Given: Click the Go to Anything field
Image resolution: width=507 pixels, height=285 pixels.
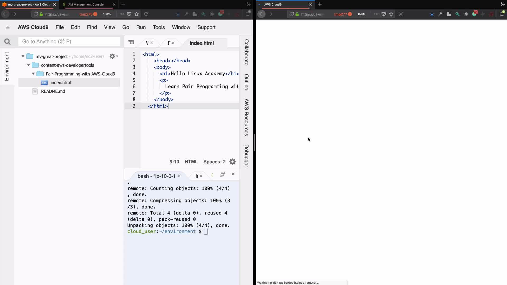Looking at the screenshot, I should coord(69,42).
